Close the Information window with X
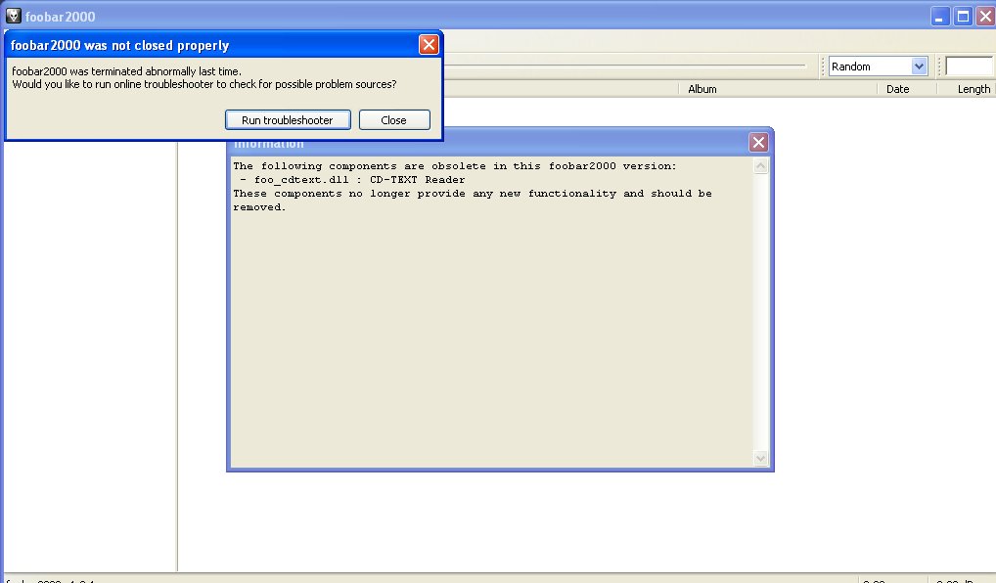The image size is (996, 583). (758, 142)
